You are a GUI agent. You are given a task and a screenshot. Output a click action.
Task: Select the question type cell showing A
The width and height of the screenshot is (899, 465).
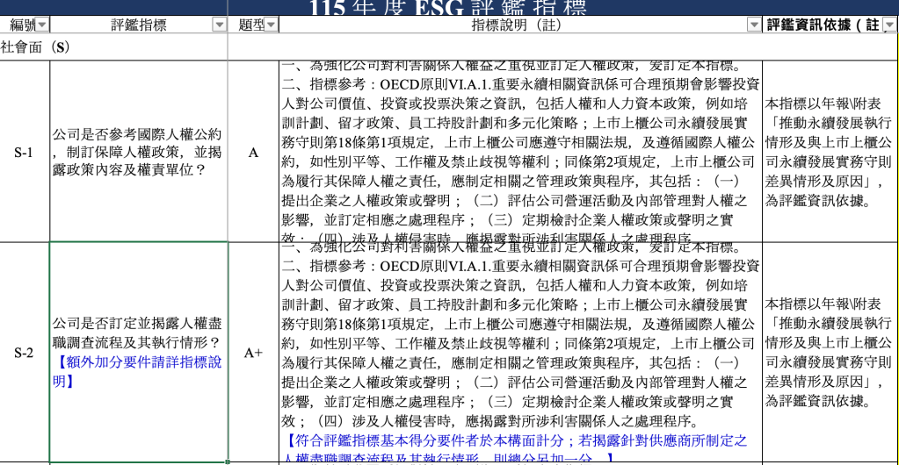pyautogui.click(x=254, y=153)
